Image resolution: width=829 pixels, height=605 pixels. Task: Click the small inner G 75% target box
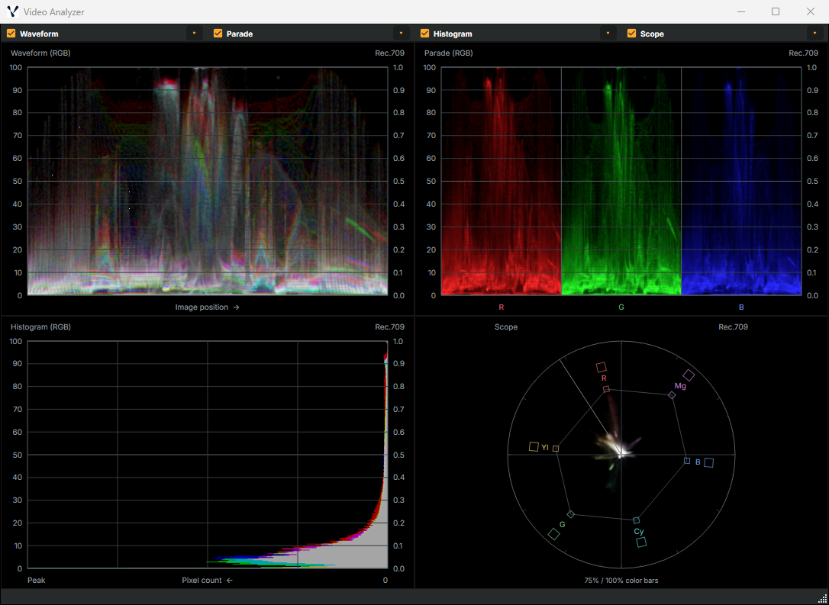click(570, 514)
